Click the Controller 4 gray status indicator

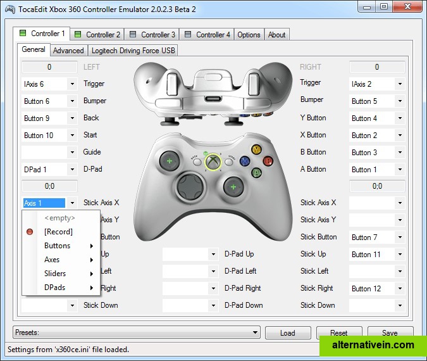click(188, 34)
